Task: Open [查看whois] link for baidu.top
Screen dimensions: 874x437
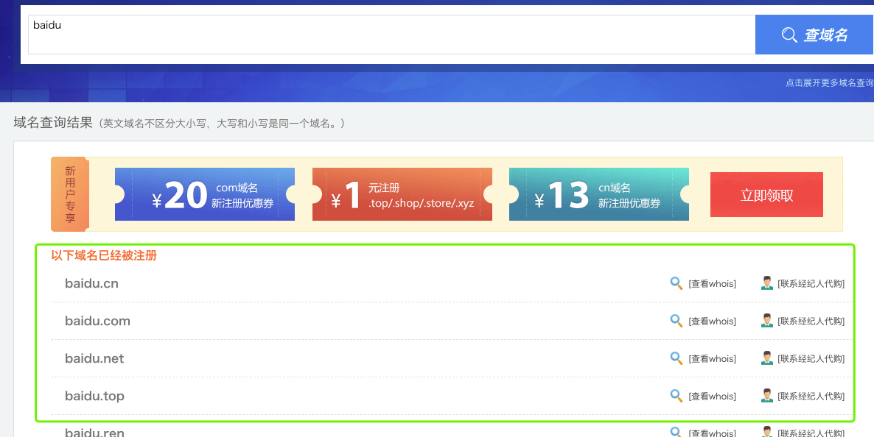Action: point(713,397)
